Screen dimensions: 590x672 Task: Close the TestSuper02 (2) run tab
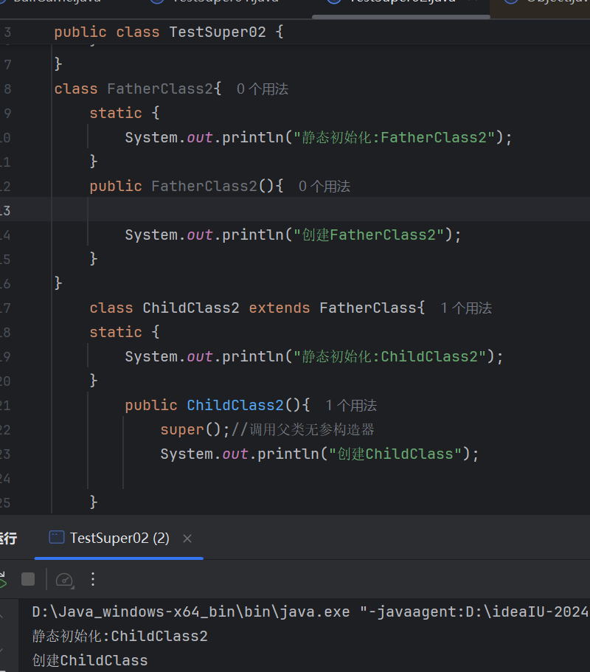[187, 538]
